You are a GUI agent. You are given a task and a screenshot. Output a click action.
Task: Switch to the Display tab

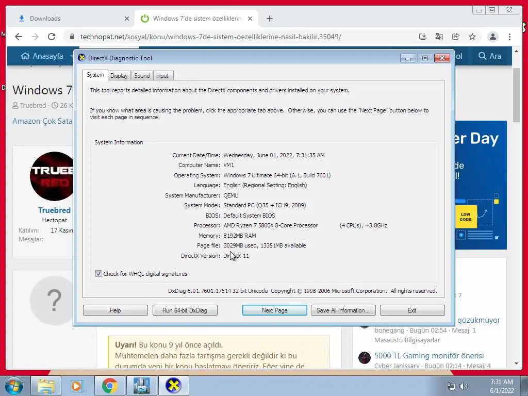pyautogui.click(x=119, y=76)
